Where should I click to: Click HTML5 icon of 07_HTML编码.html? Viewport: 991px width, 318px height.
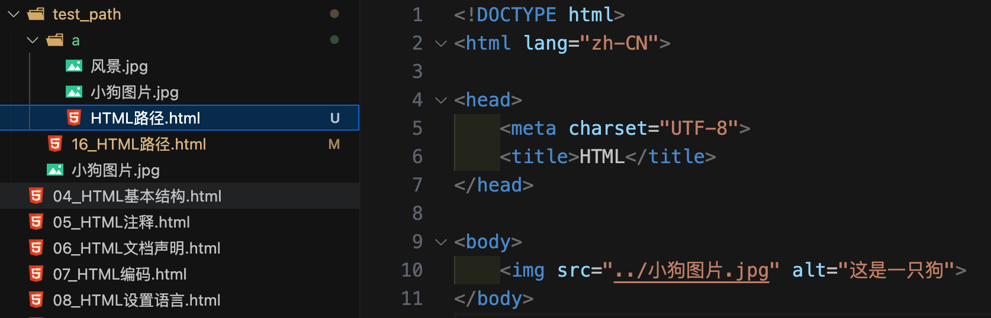coord(36,274)
